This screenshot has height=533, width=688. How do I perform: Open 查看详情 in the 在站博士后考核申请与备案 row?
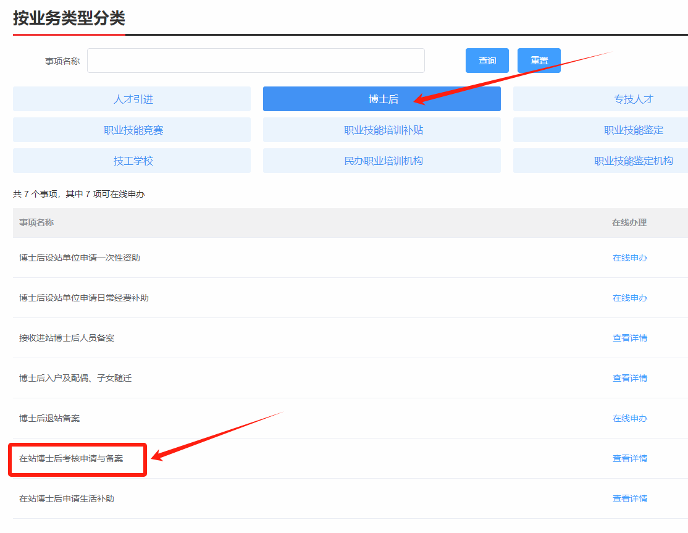pyautogui.click(x=629, y=458)
